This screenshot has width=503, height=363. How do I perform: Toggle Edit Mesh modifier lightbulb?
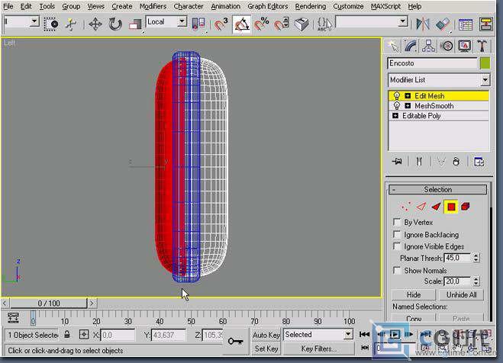[396, 96]
